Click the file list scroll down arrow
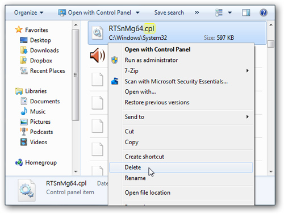This screenshot has width=284, height=214. 271,171
